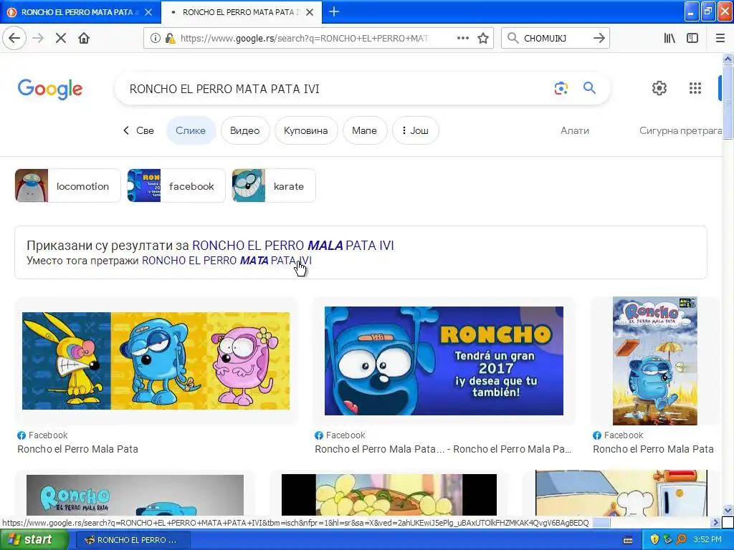The width and height of the screenshot is (734, 550).
Task: Open the Google apps grid
Action: [x=695, y=88]
